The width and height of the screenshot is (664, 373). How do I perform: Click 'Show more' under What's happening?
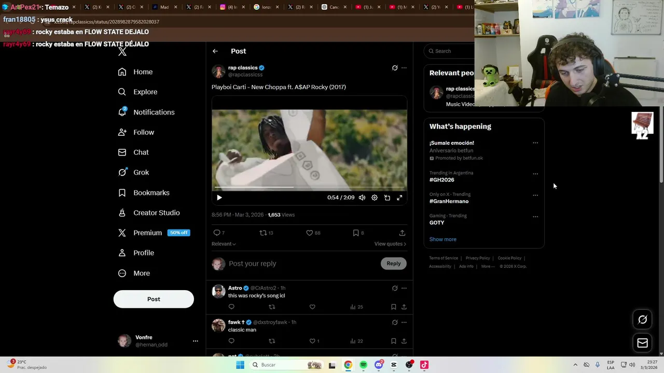[x=443, y=239]
